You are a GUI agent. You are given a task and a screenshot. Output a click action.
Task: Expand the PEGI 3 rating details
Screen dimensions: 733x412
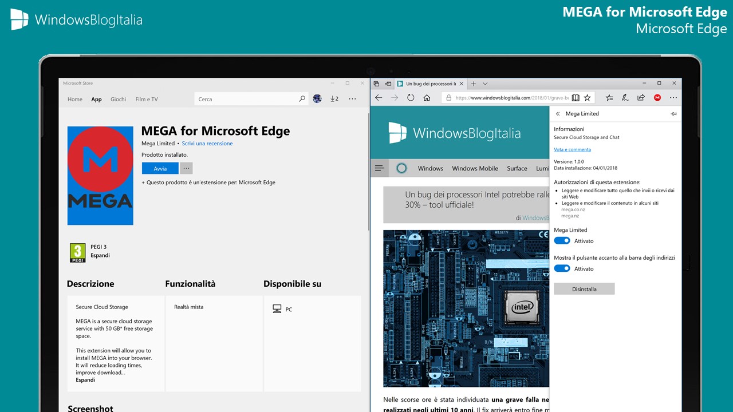tap(100, 255)
